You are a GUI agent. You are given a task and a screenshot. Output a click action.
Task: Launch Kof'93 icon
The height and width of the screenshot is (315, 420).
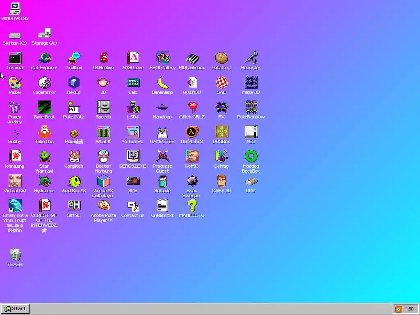click(x=192, y=157)
